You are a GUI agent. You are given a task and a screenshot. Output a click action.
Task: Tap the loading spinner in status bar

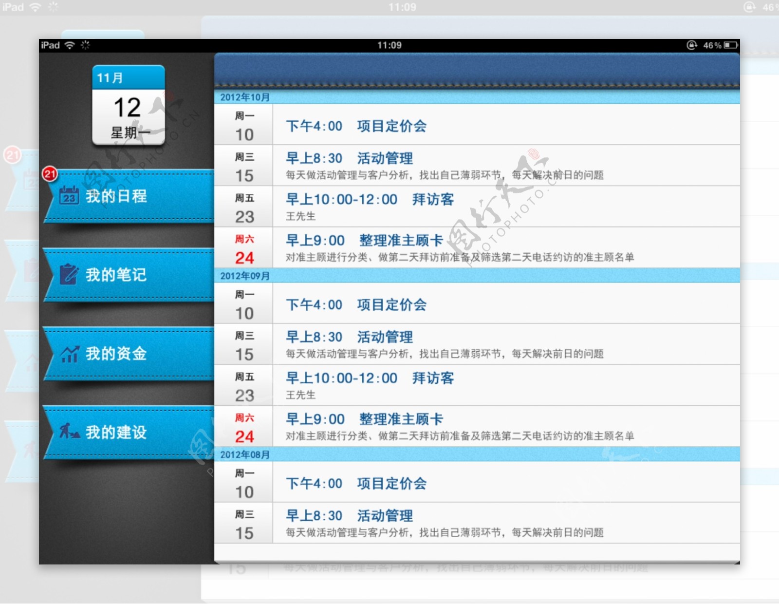click(x=85, y=45)
